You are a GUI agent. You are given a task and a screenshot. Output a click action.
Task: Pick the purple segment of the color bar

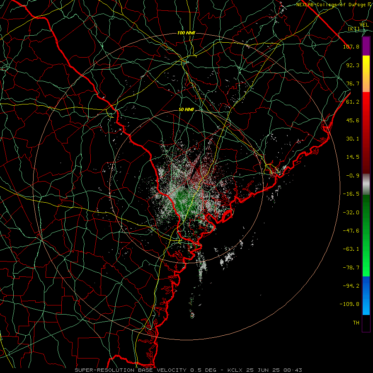tap(366, 46)
